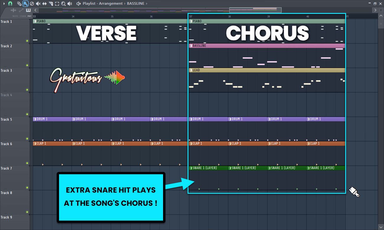Open the BASSLINE clip menu on Track 2

click(x=191, y=46)
